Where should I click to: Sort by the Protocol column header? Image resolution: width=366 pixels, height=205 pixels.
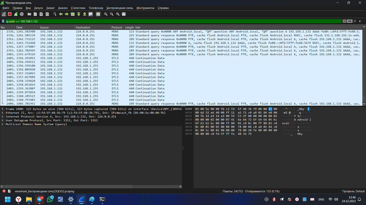click(117, 28)
